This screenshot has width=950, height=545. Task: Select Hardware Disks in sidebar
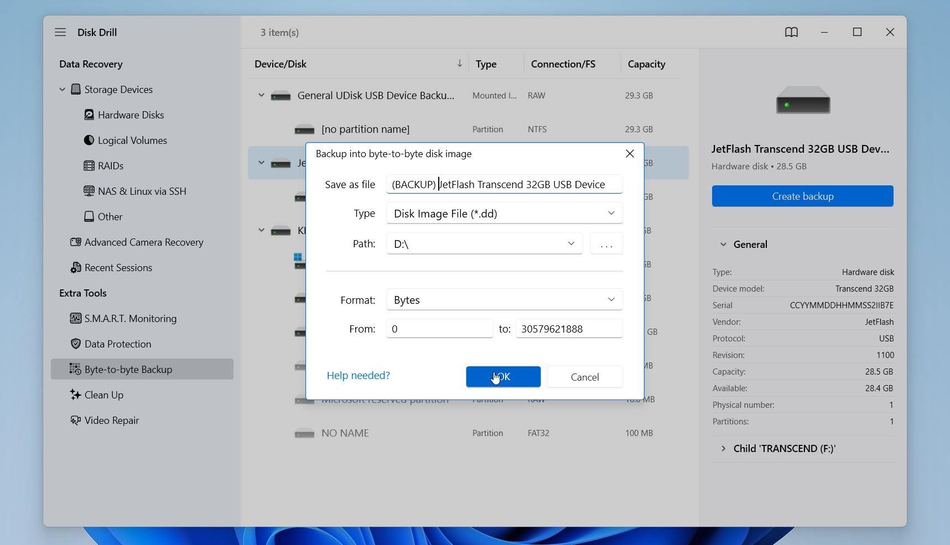point(131,115)
